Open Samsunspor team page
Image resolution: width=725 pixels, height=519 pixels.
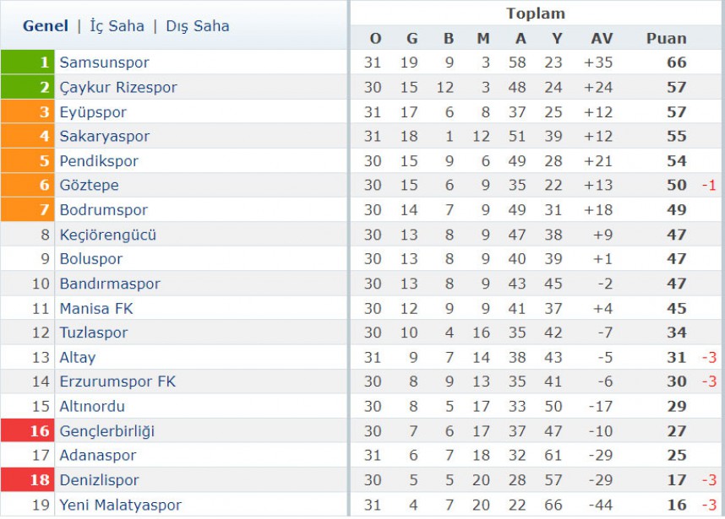point(104,62)
